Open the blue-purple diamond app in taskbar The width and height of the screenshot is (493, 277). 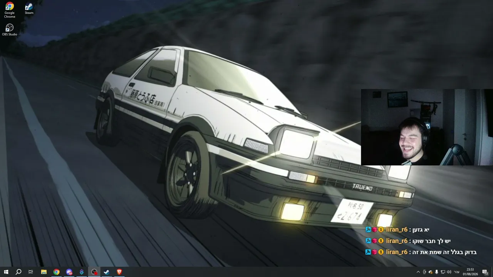(82, 272)
